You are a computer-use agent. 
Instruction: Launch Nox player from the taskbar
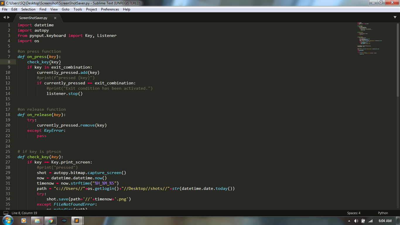coord(64,221)
